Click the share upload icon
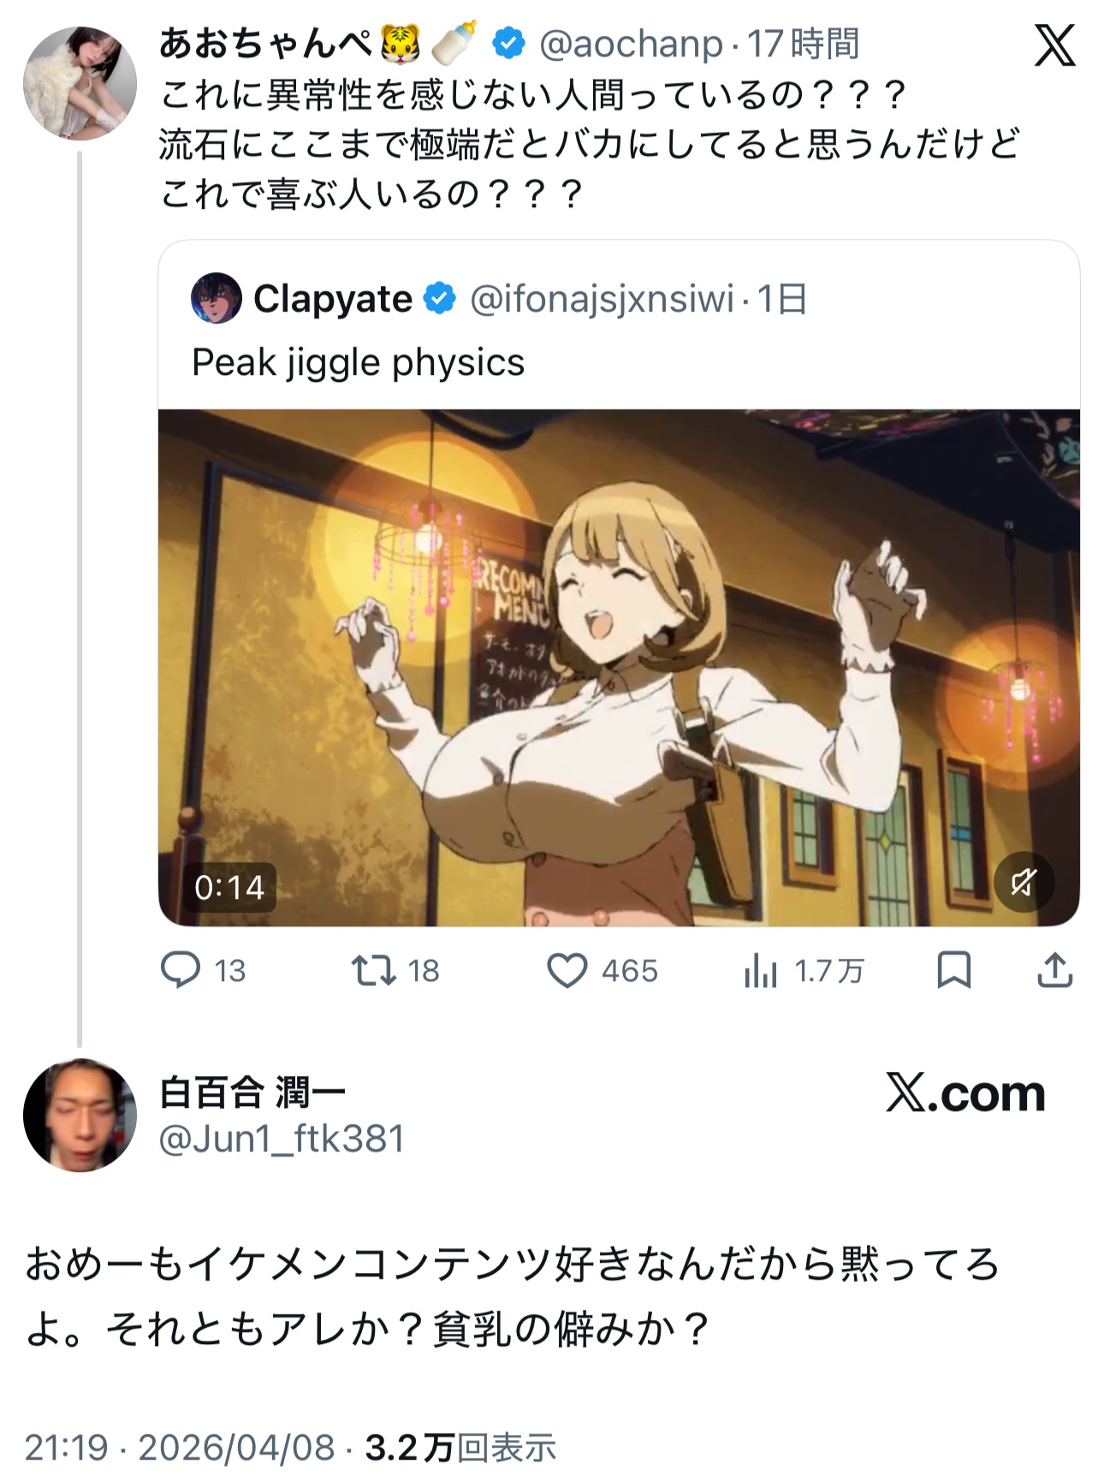The height and width of the screenshot is (1482, 1104). 1054,970
